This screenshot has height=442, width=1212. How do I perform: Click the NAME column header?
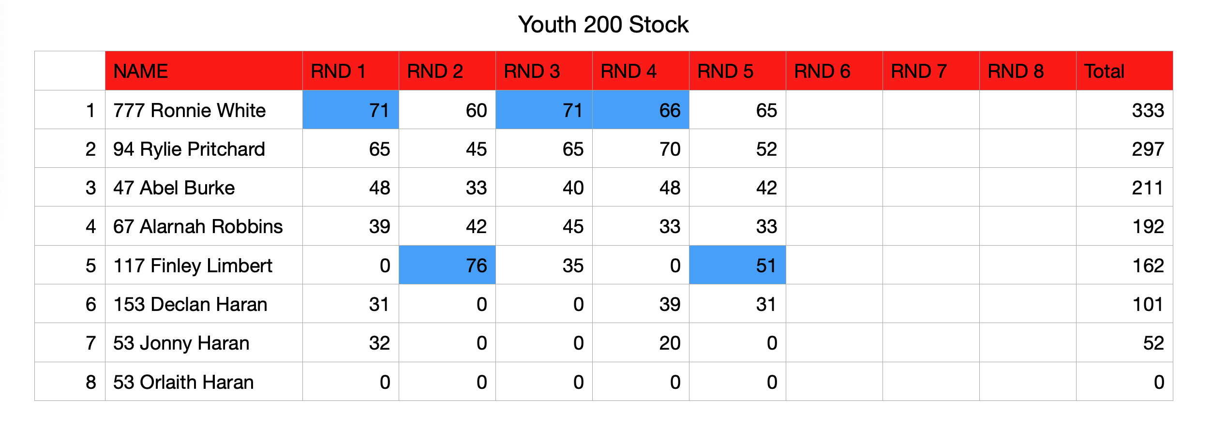[x=204, y=71]
